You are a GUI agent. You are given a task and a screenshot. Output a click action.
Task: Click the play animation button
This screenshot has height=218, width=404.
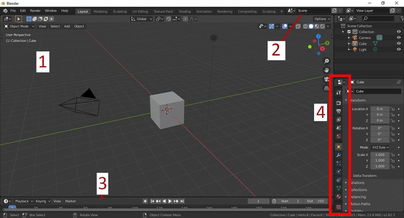[x=170, y=201]
